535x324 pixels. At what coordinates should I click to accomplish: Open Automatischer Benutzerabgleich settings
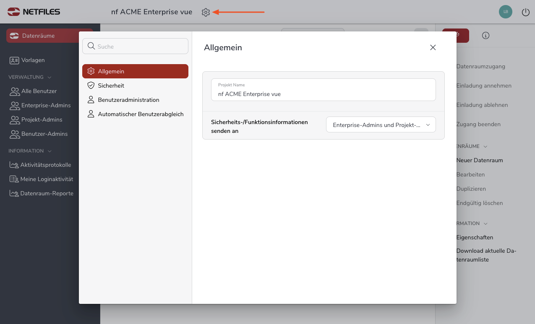pos(141,114)
